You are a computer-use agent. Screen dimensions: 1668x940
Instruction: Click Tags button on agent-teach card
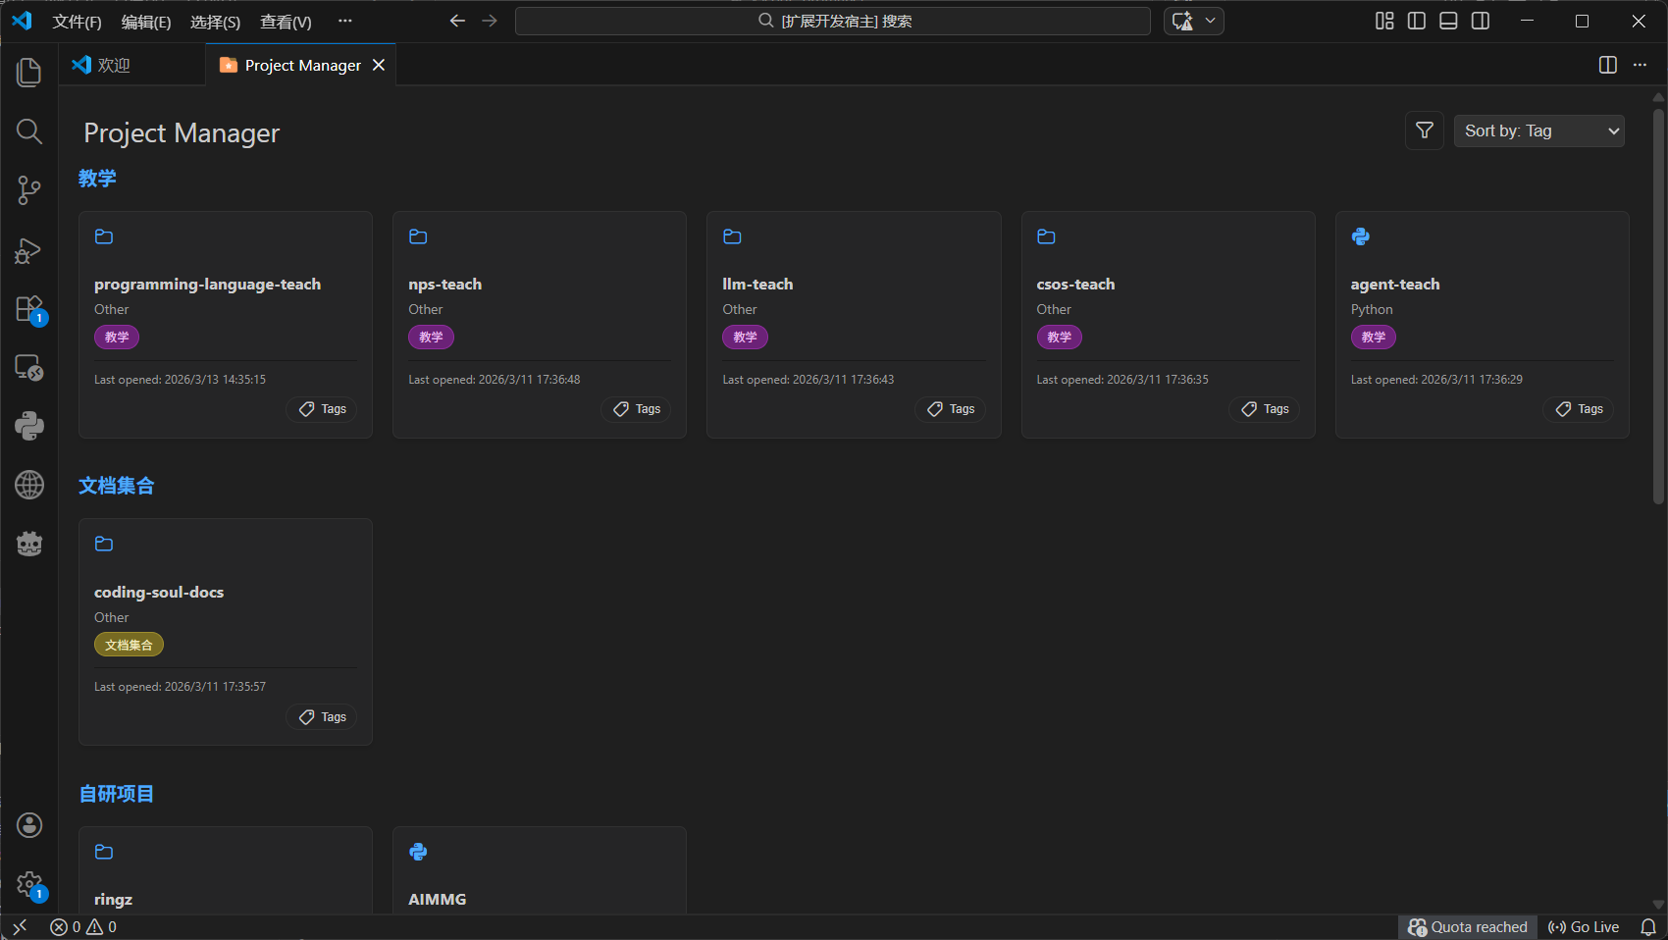(1579, 409)
